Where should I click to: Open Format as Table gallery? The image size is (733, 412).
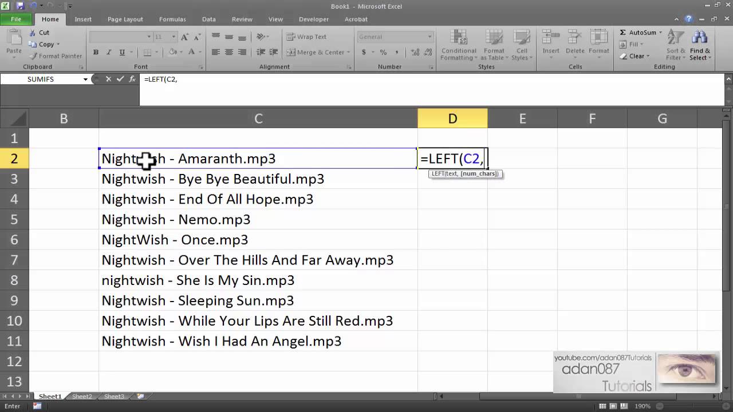click(494, 45)
